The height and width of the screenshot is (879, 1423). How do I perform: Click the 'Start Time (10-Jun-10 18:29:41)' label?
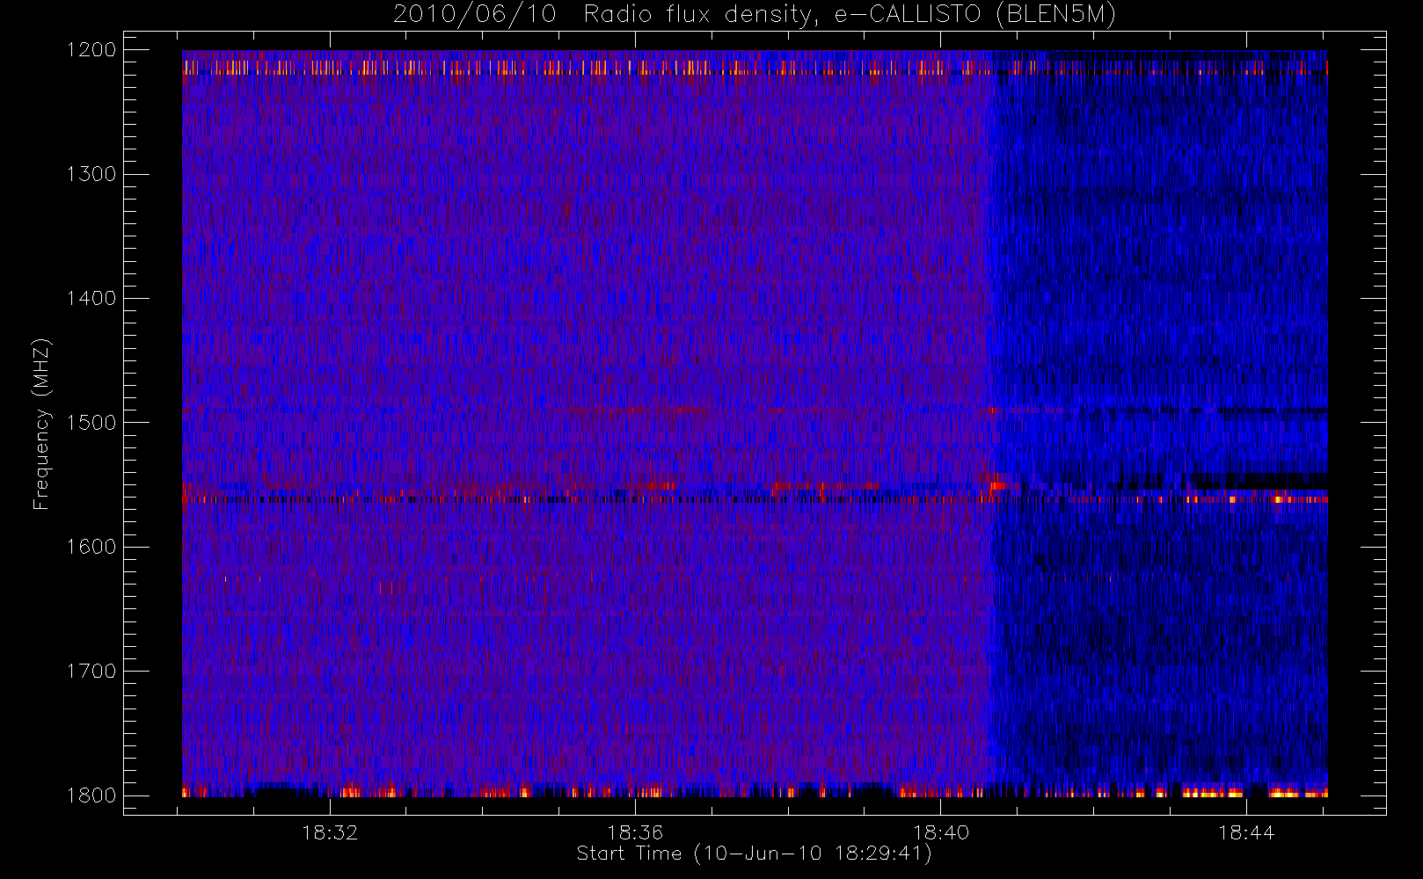click(754, 854)
